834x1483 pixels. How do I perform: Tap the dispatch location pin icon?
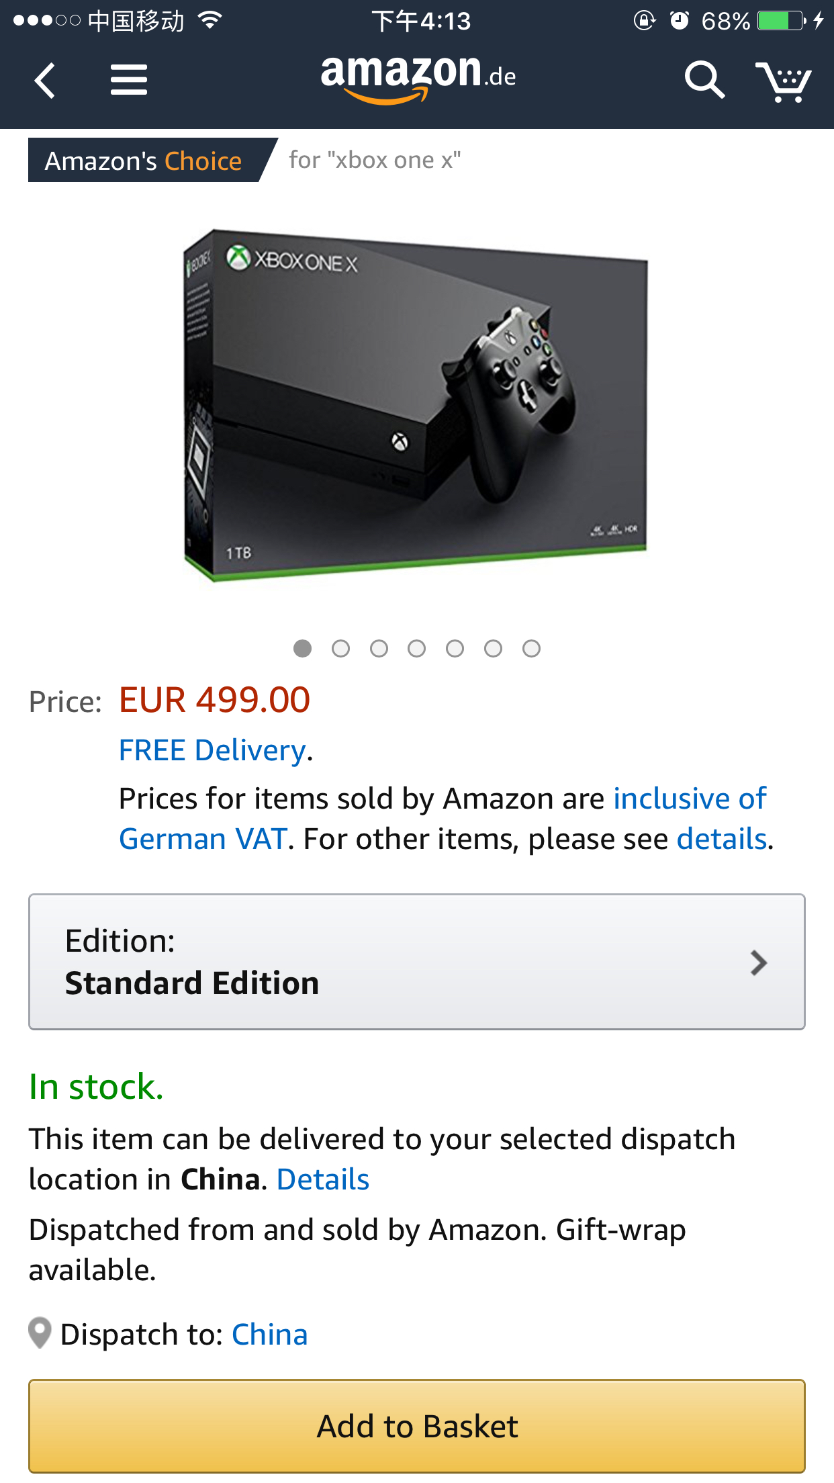coord(40,1333)
